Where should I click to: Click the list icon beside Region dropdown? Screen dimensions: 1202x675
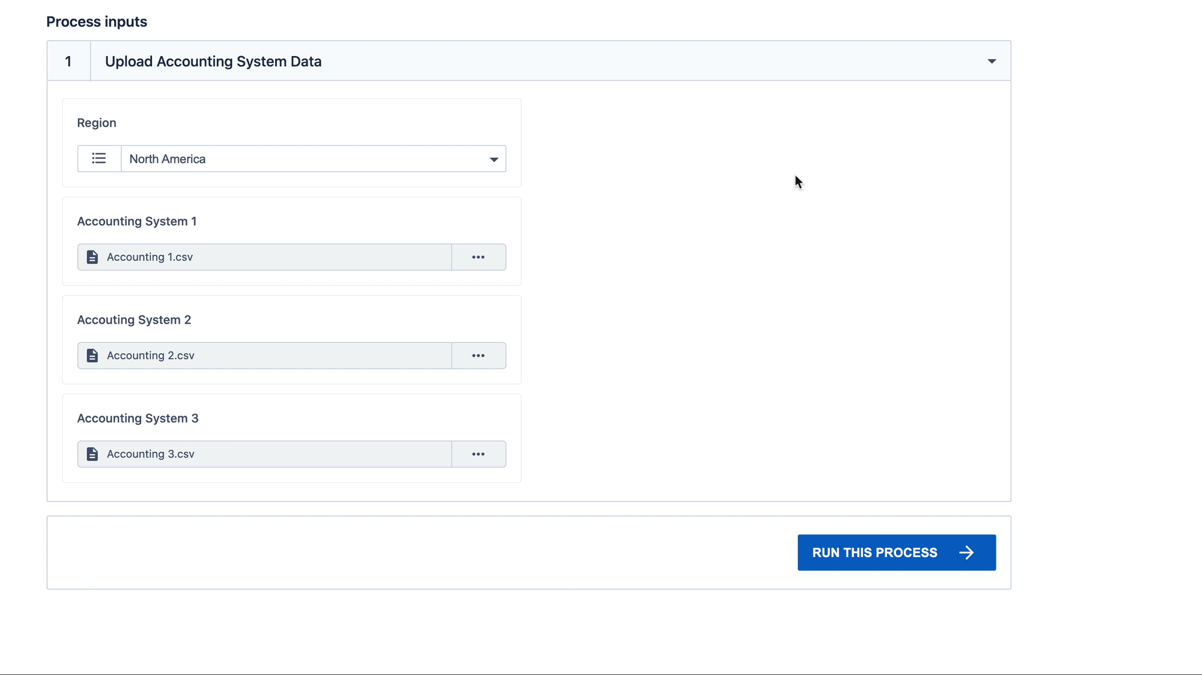pos(99,159)
